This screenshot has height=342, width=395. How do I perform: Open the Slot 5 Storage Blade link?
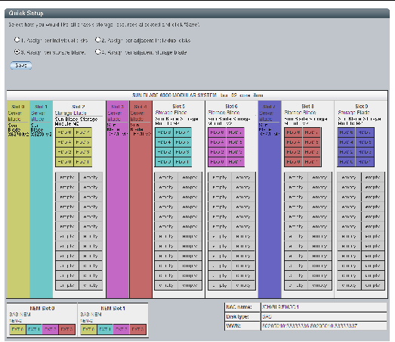[171, 112]
